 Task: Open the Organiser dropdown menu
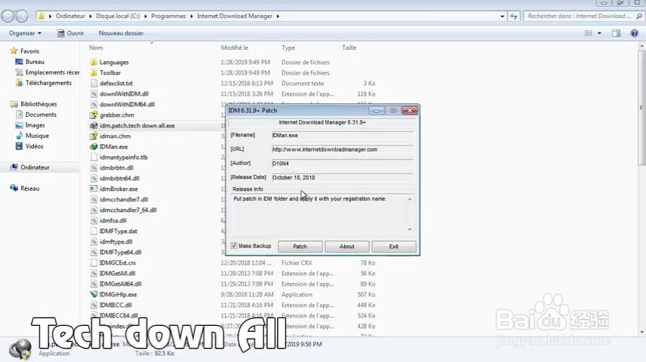25,33
